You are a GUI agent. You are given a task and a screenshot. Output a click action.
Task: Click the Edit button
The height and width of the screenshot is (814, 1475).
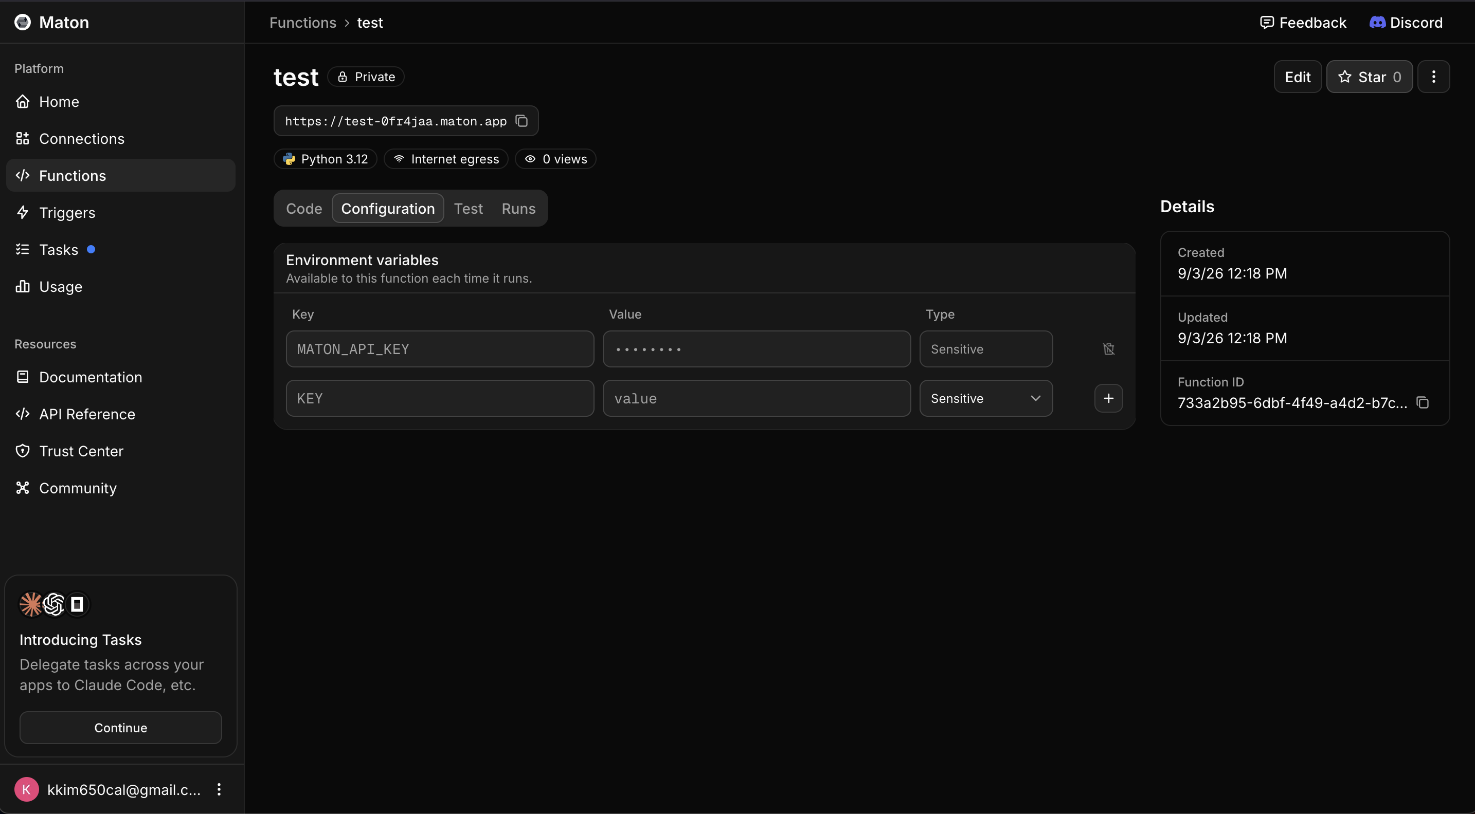[1298, 77]
